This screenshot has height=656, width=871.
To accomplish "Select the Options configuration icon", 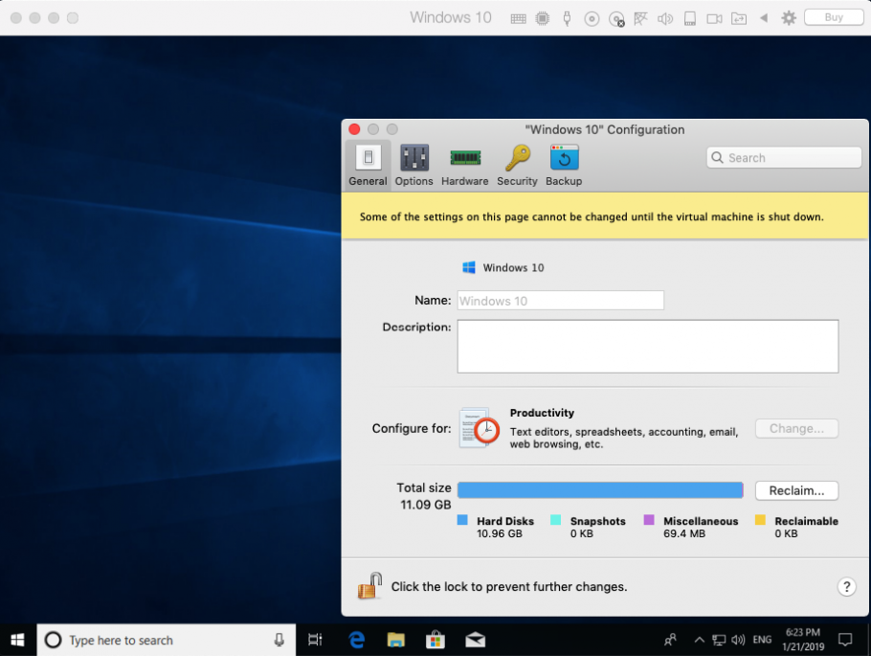I will pos(413,163).
